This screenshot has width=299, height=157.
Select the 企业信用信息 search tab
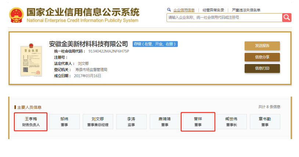click(x=184, y=10)
